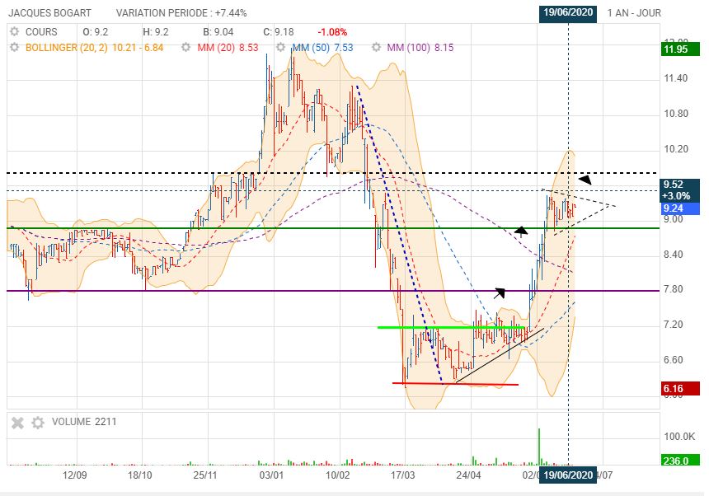
Task: Click the 10.80 price axis label
Action: coord(675,114)
